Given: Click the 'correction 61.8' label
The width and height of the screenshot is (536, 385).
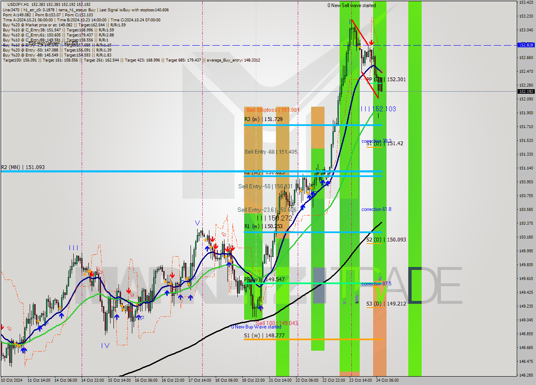Looking at the screenshot, I should [x=376, y=209].
